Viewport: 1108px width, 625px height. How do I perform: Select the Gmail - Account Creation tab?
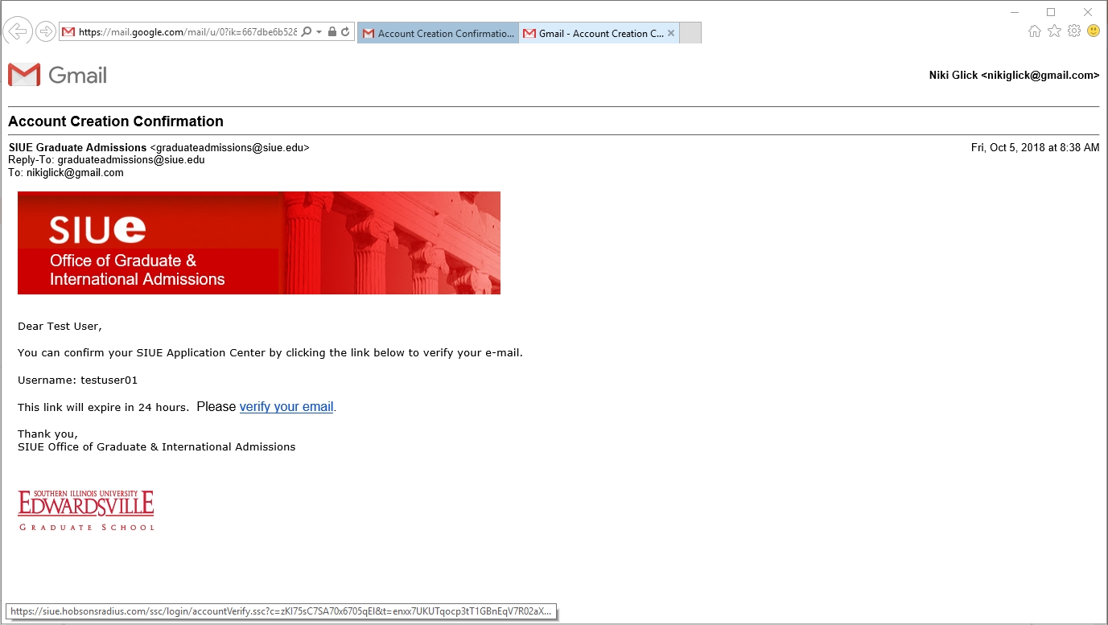pos(594,33)
